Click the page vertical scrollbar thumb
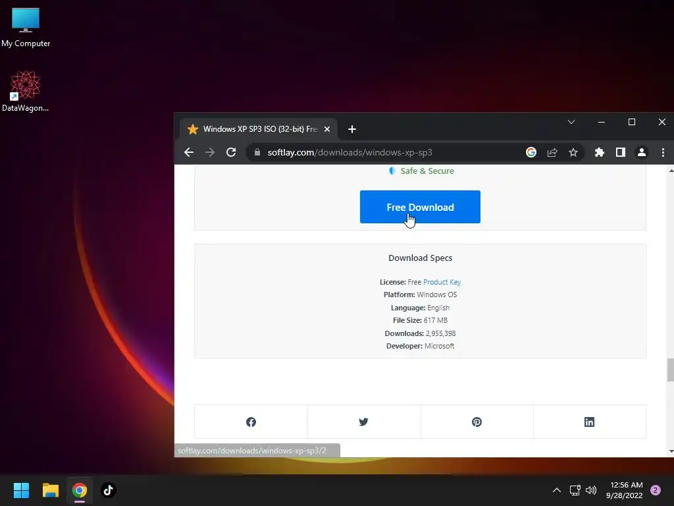Viewport: 674px width, 506px height. click(x=670, y=370)
